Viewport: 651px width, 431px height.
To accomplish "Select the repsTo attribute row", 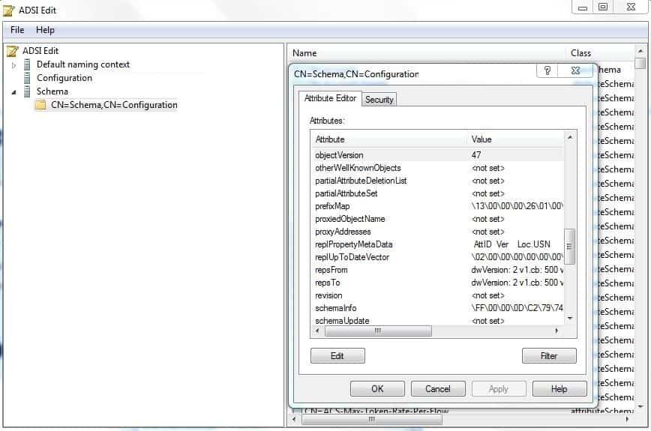I will [437, 283].
